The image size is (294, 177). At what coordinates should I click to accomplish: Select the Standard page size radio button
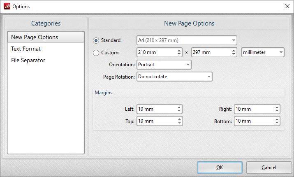(96, 40)
